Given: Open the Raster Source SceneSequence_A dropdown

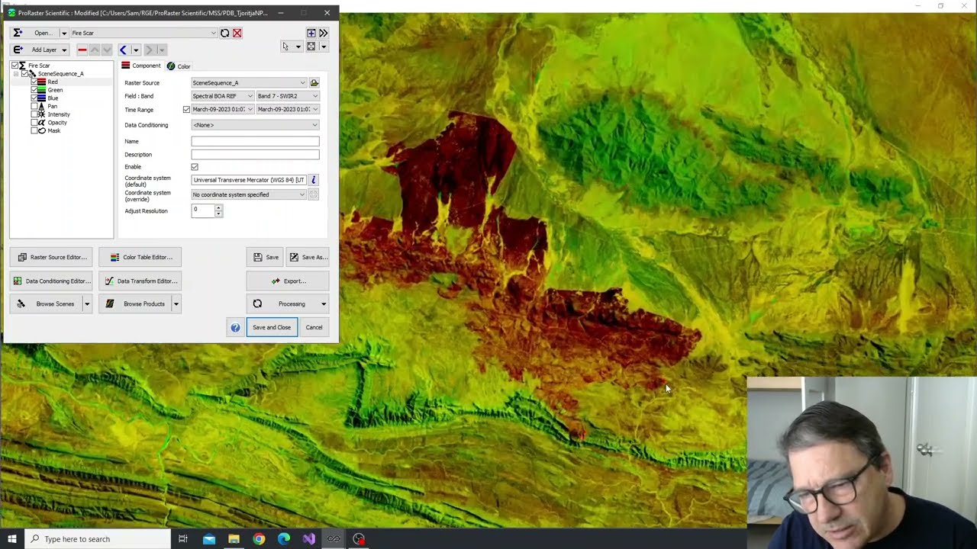Looking at the screenshot, I should tap(249, 82).
